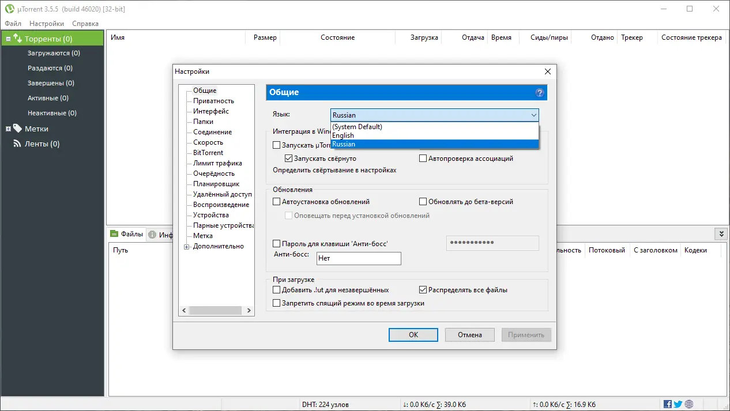Image resolution: width=730 pixels, height=411 pixels.
Task: Open Приватность settings page
Action: pyautogui.click(x=214, y=101)
